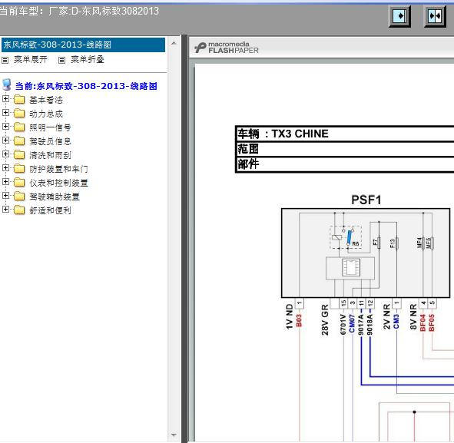Click the CM07 wire label
The width and height of the screenshot is (454, 443).
coord(352,323)
